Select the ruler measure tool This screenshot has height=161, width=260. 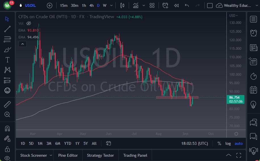7,104
